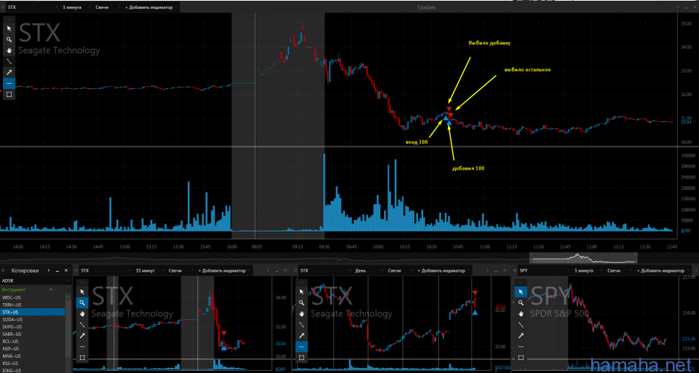Select RCL~US in the quotes list
Image resolution: width=699 pixels, height=373 pixels.
coord(33,342)
